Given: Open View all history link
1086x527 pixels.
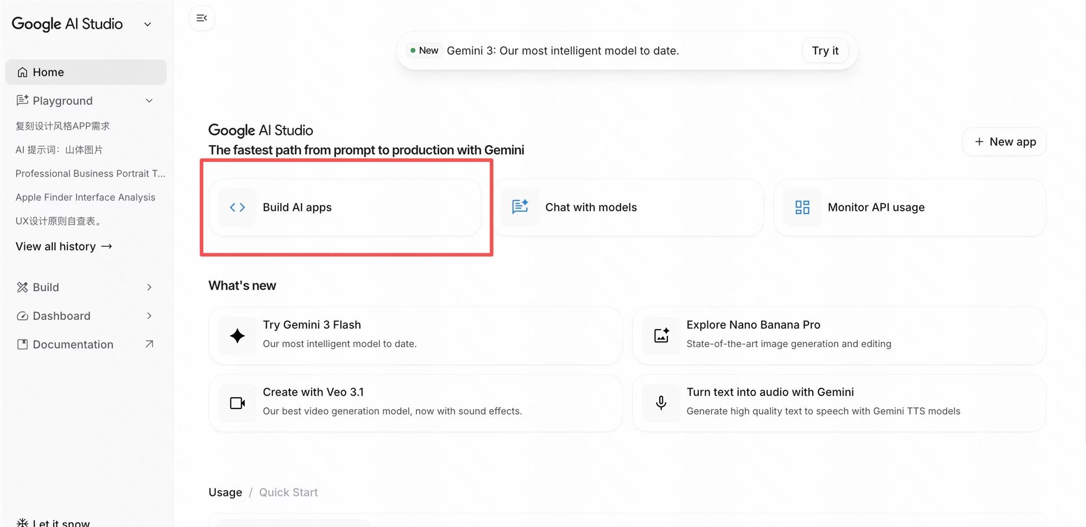Looking at the screenshot, I should (64, 247).
